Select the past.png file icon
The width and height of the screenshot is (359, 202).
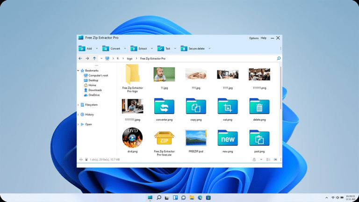click(259, 138)
